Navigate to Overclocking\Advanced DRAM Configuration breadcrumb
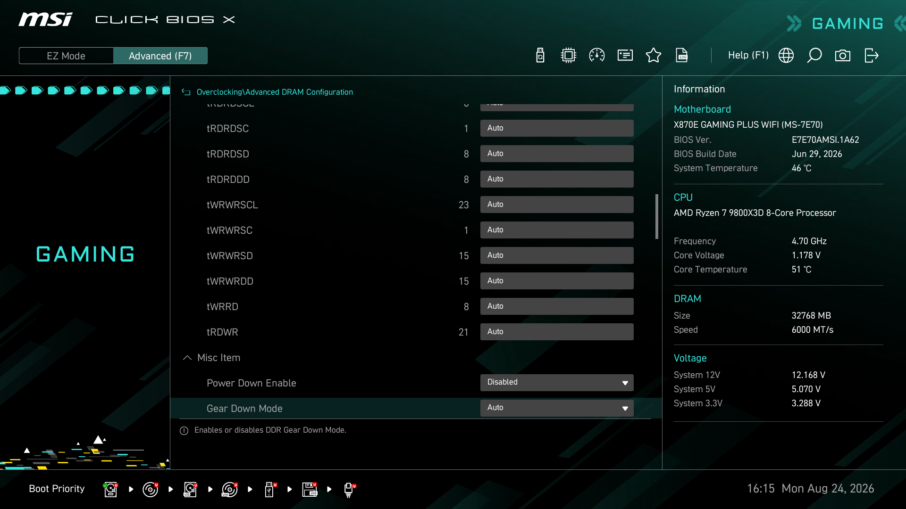This screenshot has height=509, width=906. [x=275, y=92]
